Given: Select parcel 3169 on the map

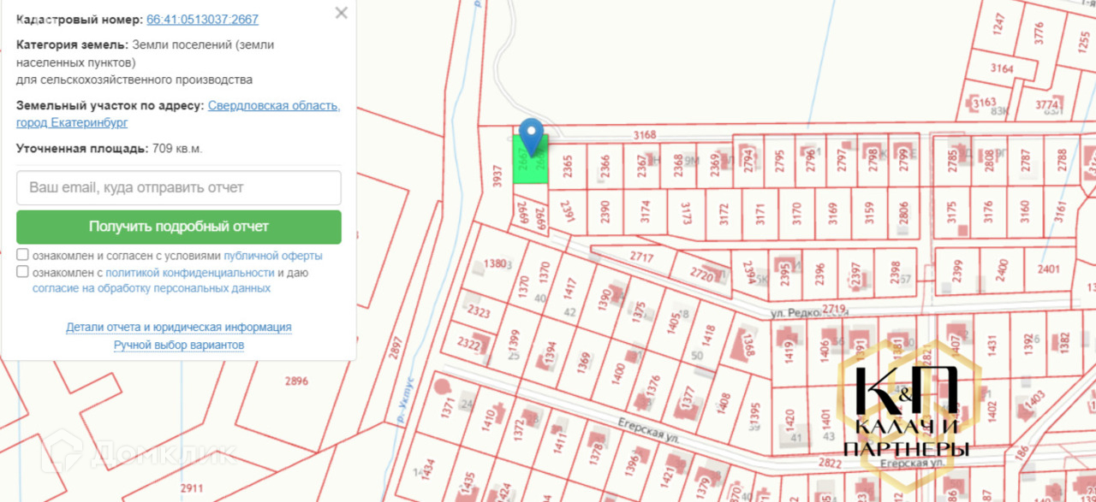Looking at the screenshot, I should pyautogui.click(x=832, y=212).
